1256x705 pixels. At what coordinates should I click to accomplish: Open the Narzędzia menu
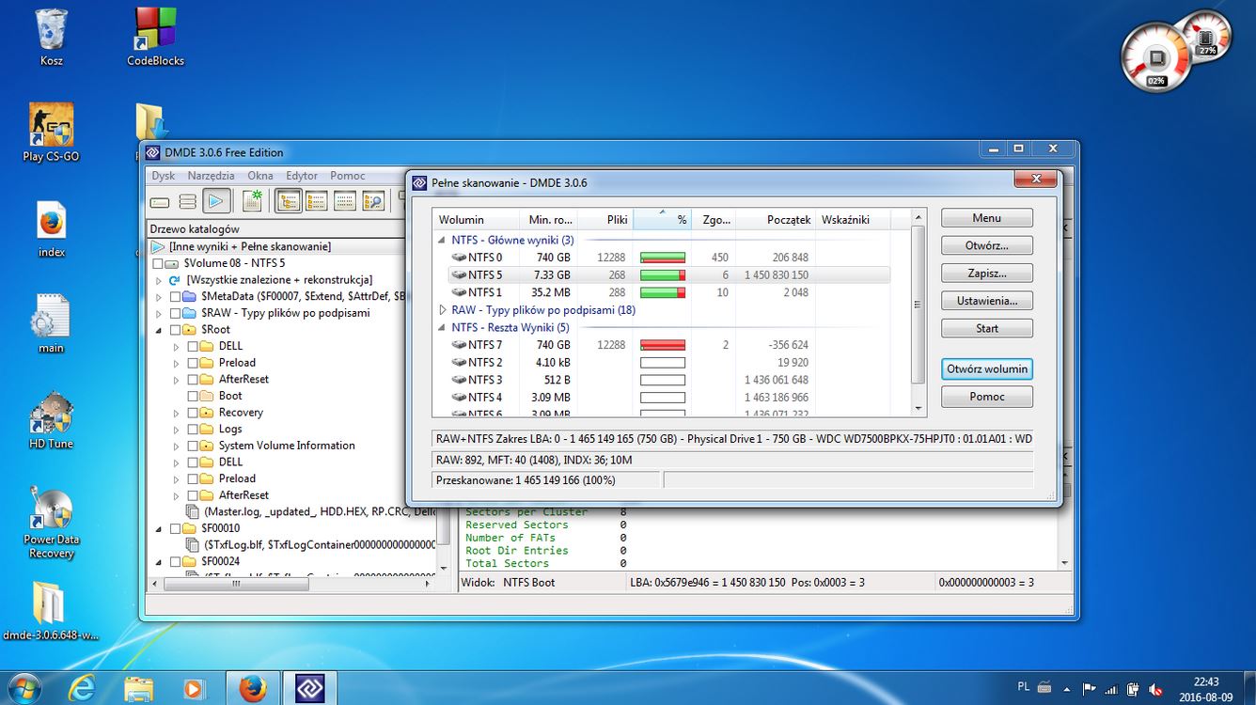(211, 176)
